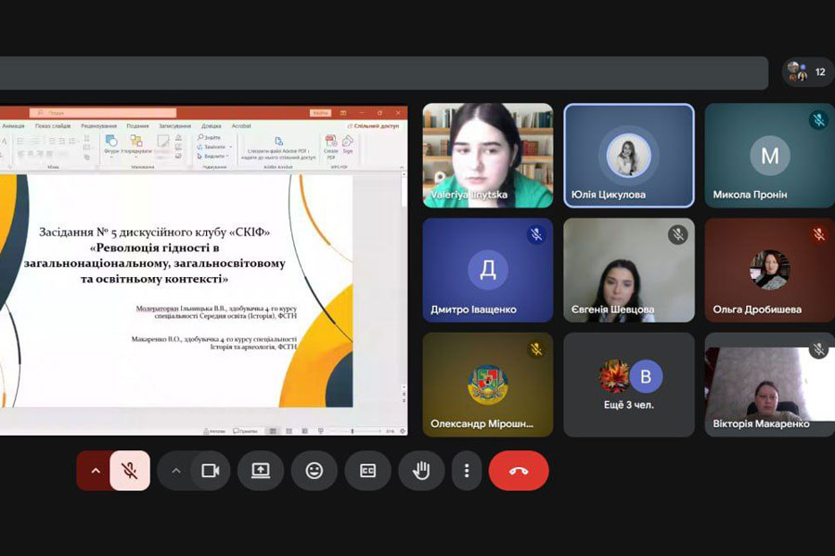Click muted mic icon on Дмитро Іващенко tile

pos(537,234)
